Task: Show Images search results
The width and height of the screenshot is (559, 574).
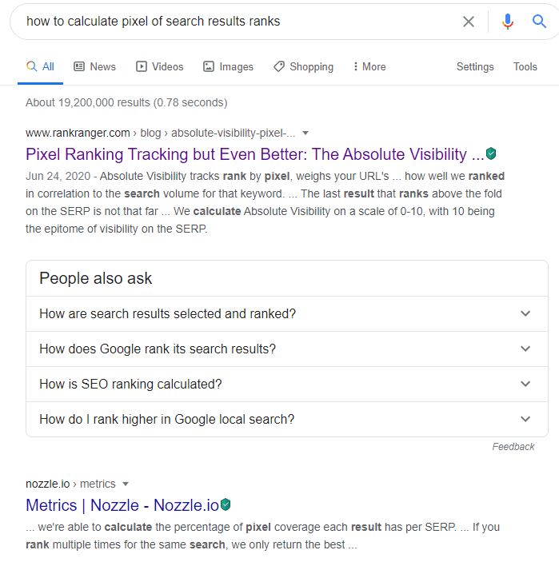Action: [x=228, y=67]
